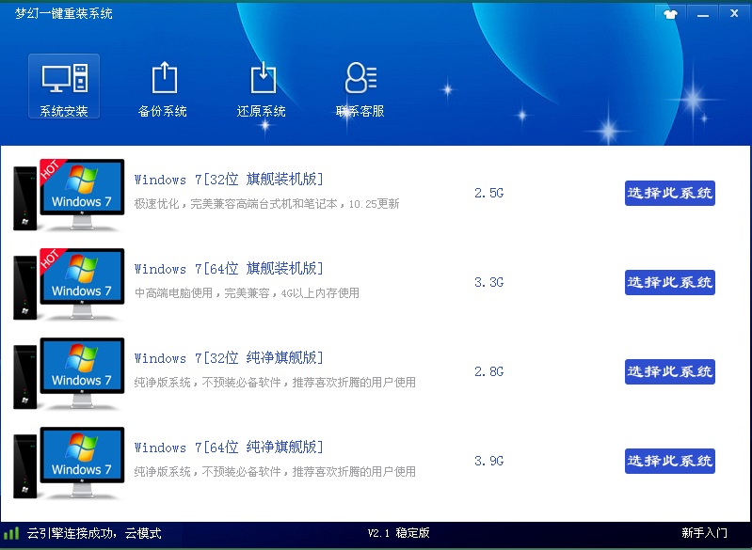This screenshot has height=550, width=752.
Task: Select the title Windows 7[64位 纯净旗舰版]
Action: (230, 447)
